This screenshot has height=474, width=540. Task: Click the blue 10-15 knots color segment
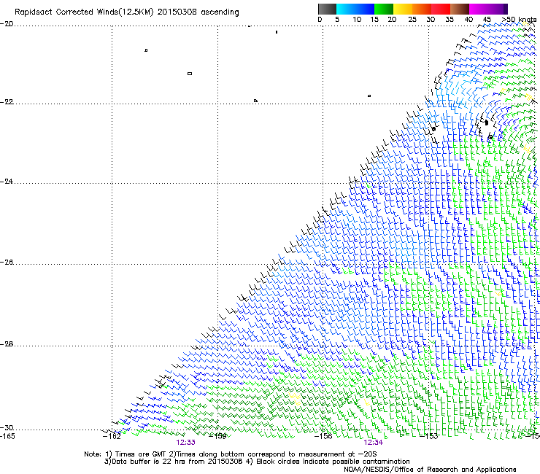tap(365, 9)
